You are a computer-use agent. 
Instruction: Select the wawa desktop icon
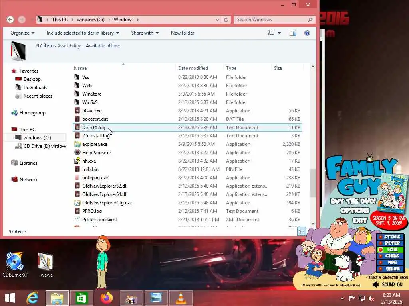pos(46,265)
